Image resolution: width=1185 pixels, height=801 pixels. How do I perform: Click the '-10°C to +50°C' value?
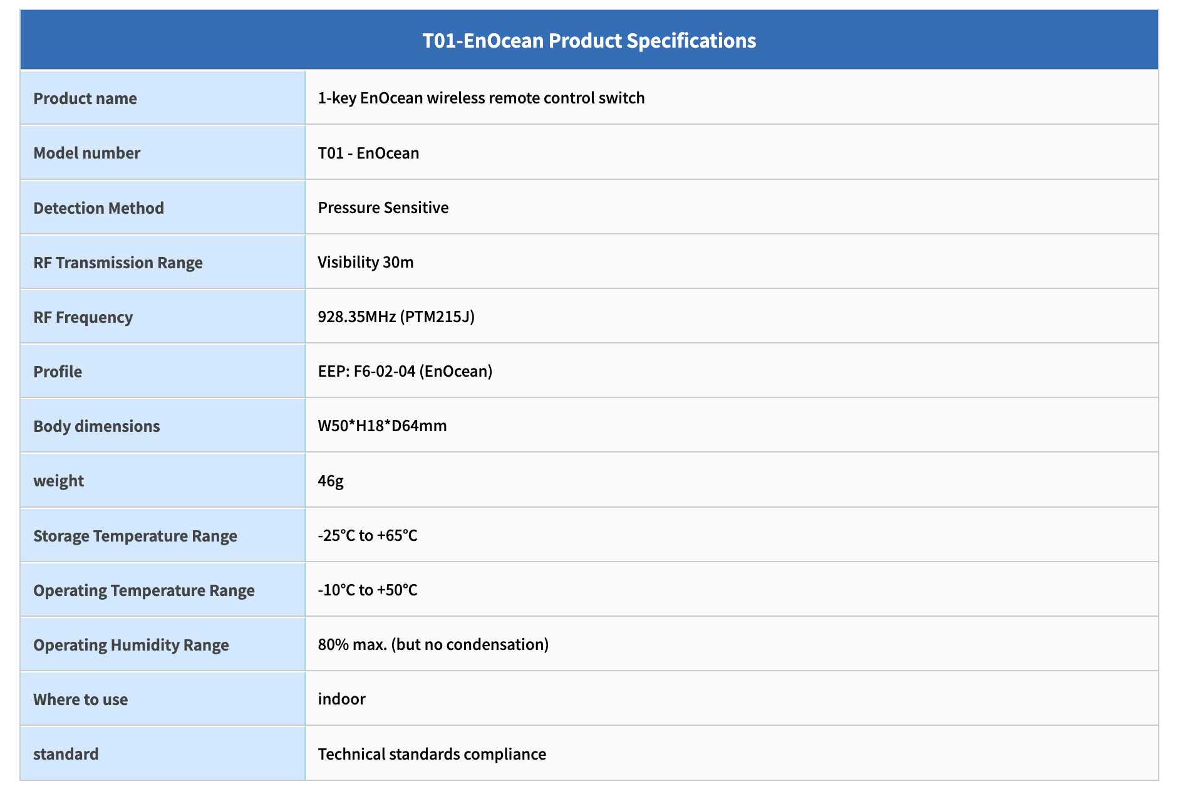[368, 590]
